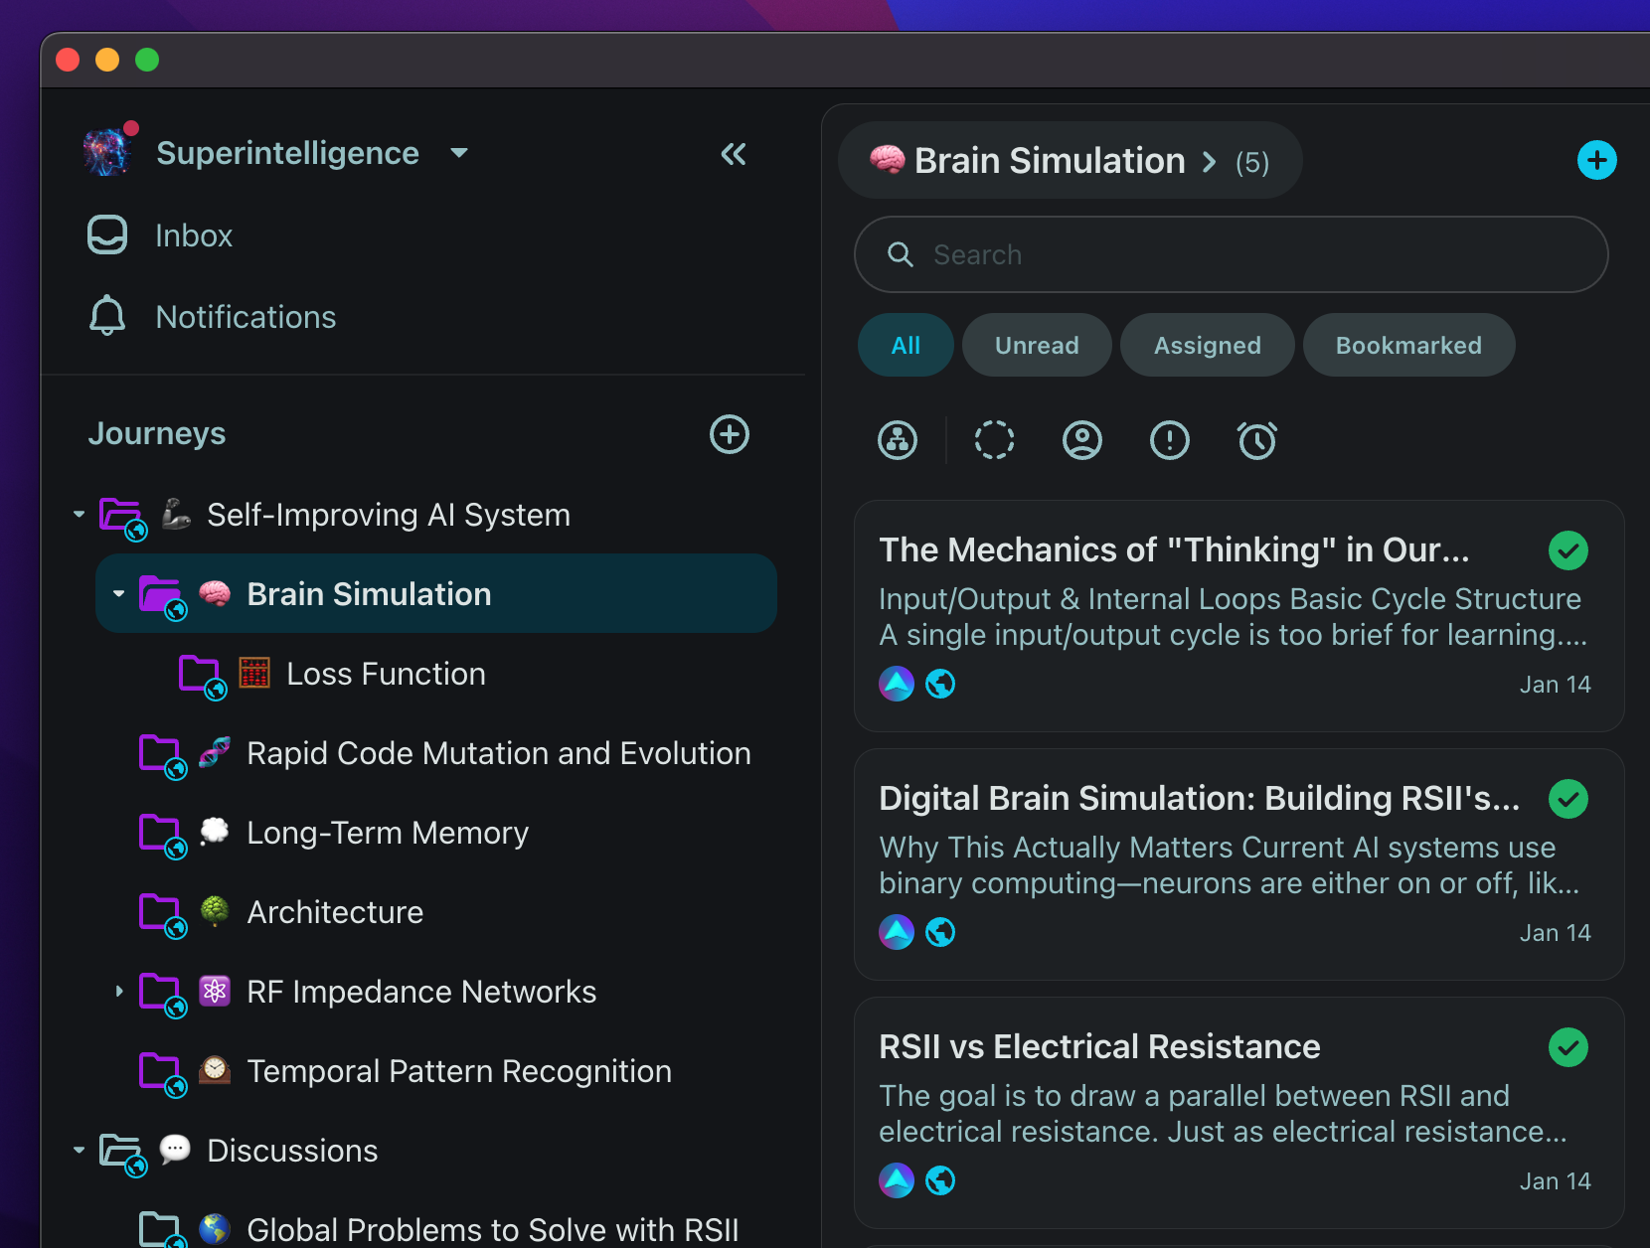Open Global Problems to Solve with RSII
1650x1248 pixels.
tap(493, 1230)
